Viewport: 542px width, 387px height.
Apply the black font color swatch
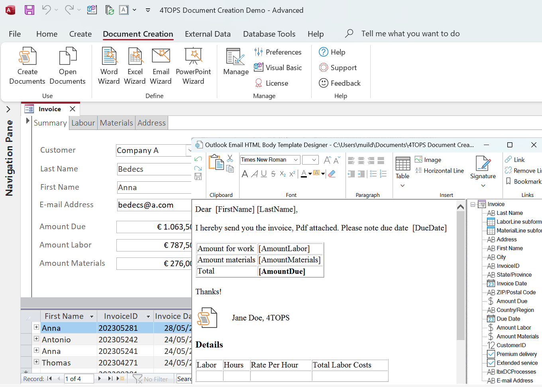click(304, 174)
